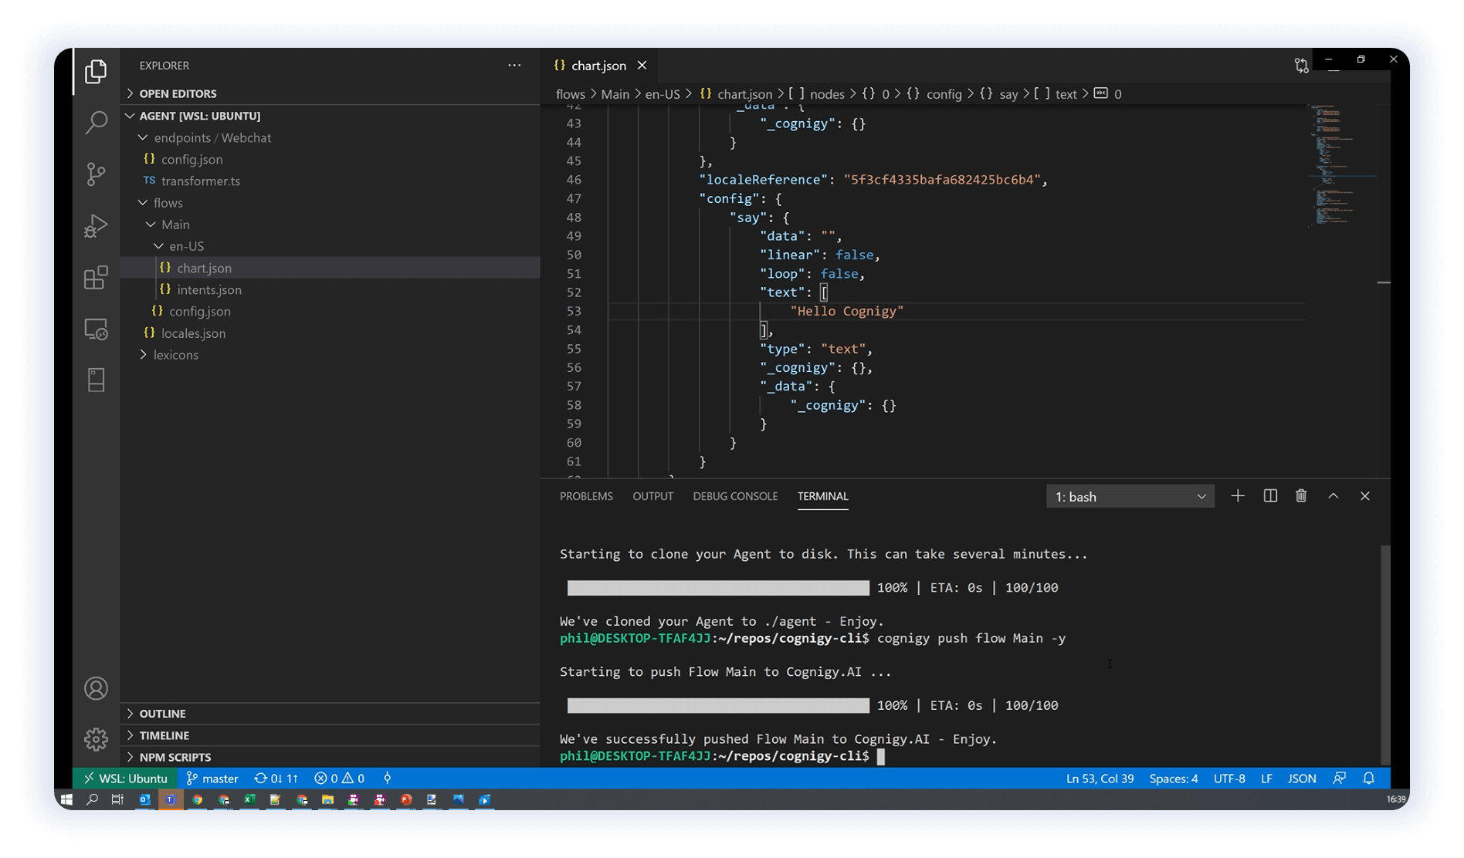
Task: Click the "Hello Cognigy" string on line 53
Action: click(x=847, y=311)
